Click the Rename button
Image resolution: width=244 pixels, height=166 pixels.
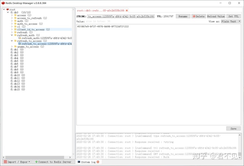[183, 16]
